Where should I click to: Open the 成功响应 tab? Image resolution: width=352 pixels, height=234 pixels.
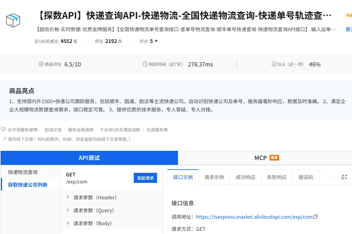tap(245, 177)
